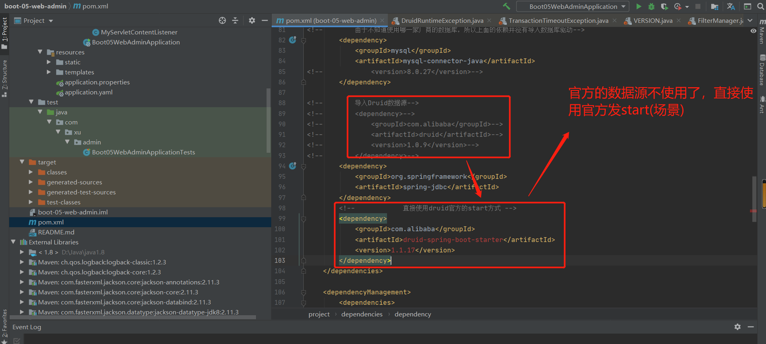Expand Maven logback-classic:1.2.3 library arrow
The image size is (766, 344).
pos(22,262)
